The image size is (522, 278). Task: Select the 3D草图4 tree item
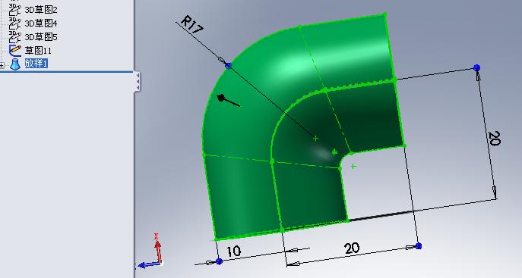pyautogui.click(x=40, y=23)
